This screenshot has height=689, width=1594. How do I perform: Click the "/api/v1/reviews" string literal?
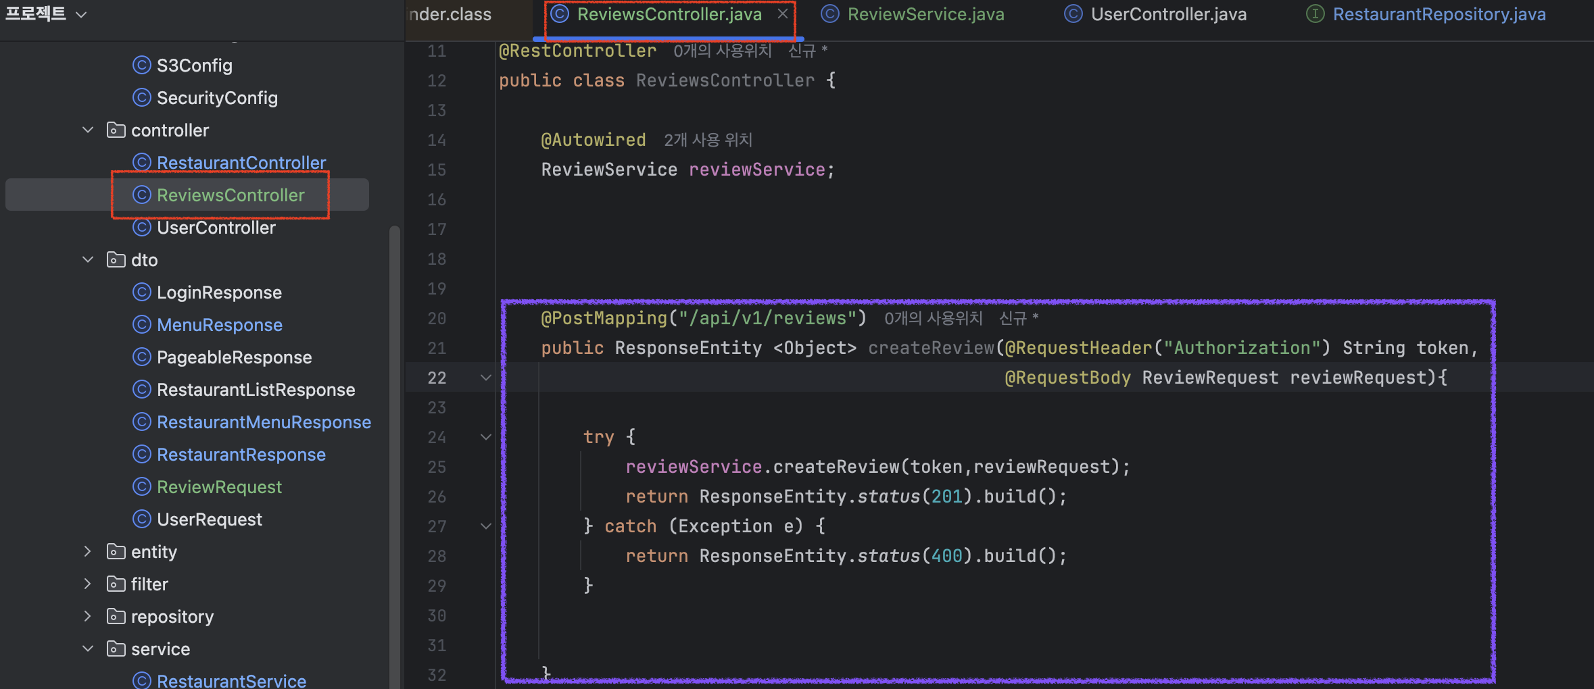coord(767,318)
